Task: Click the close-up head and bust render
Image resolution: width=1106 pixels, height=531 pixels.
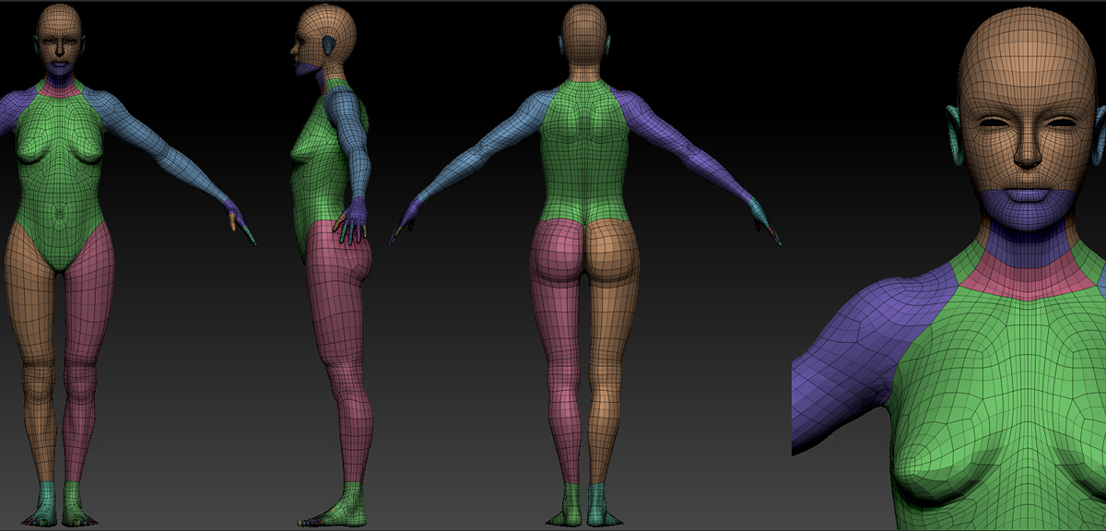Action: [x=948, y=267]
